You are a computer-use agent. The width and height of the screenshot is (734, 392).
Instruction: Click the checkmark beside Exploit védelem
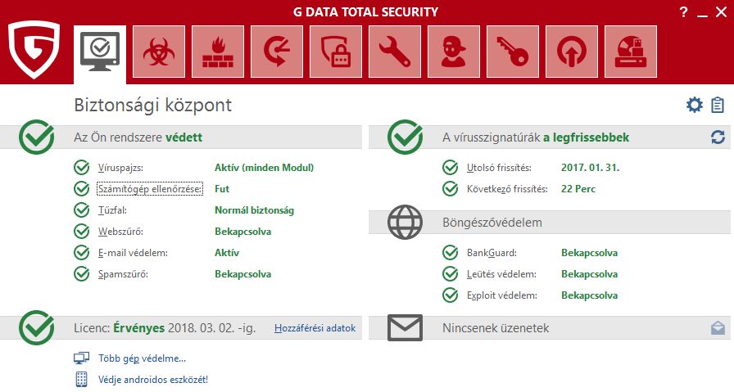[450, 295]
